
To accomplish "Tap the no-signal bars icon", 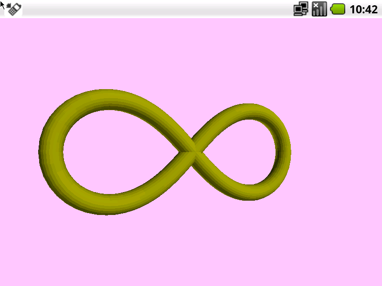I will [x=319, y=9].
